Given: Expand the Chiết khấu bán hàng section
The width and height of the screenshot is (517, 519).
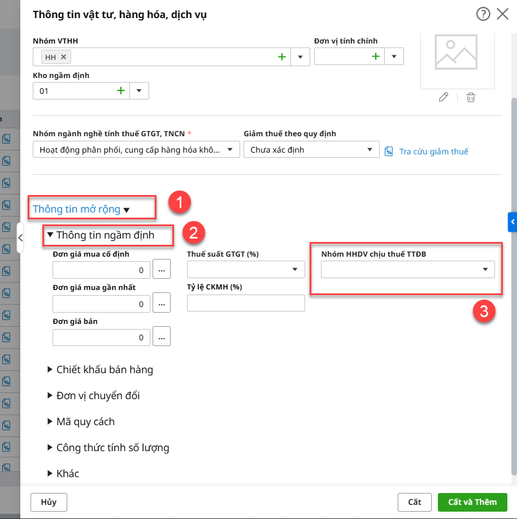Looking at the screenshot, I should [x=104, y=370].
